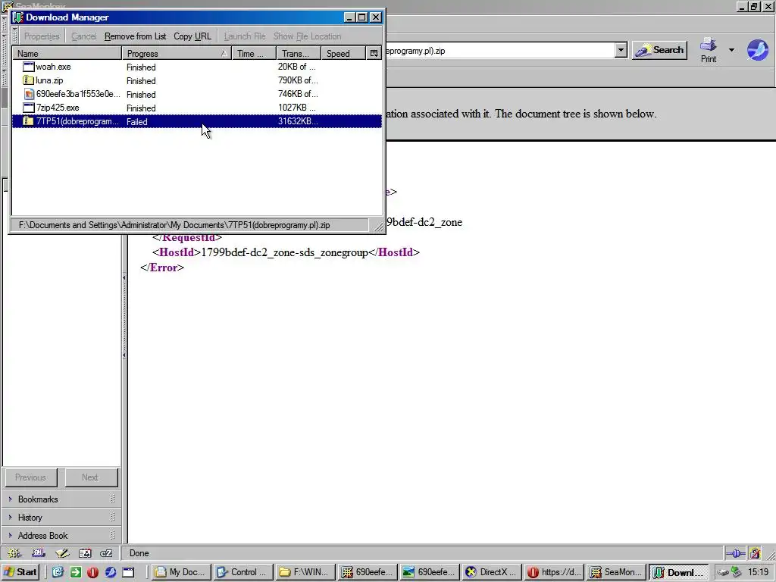The height and width of the screenshot is (582, 776).
Task: Click the Download Manager toolbar grippy handle
Action: 15,36
